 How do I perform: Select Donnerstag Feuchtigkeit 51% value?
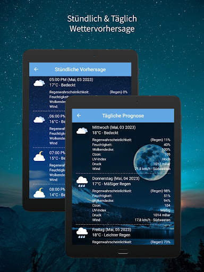pos(167,195)
